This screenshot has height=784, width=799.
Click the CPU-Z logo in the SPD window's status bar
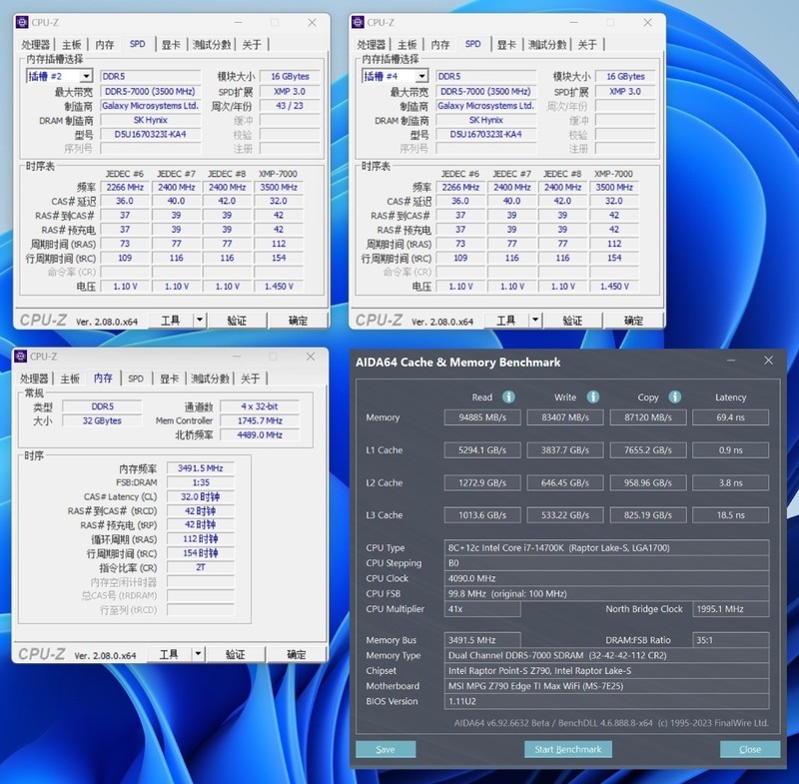coord(42,319)
